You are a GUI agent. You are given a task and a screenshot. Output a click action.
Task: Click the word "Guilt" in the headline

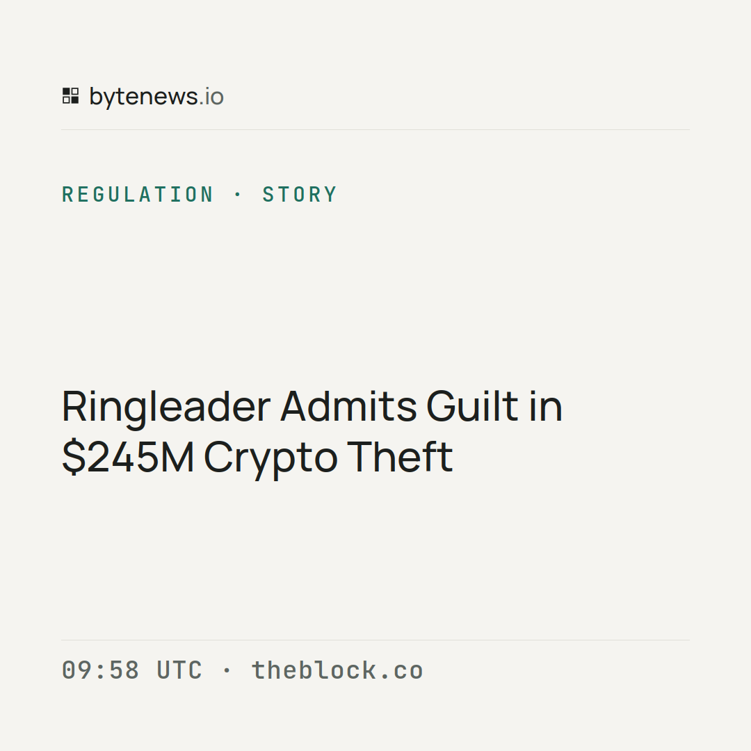(472, 405)
